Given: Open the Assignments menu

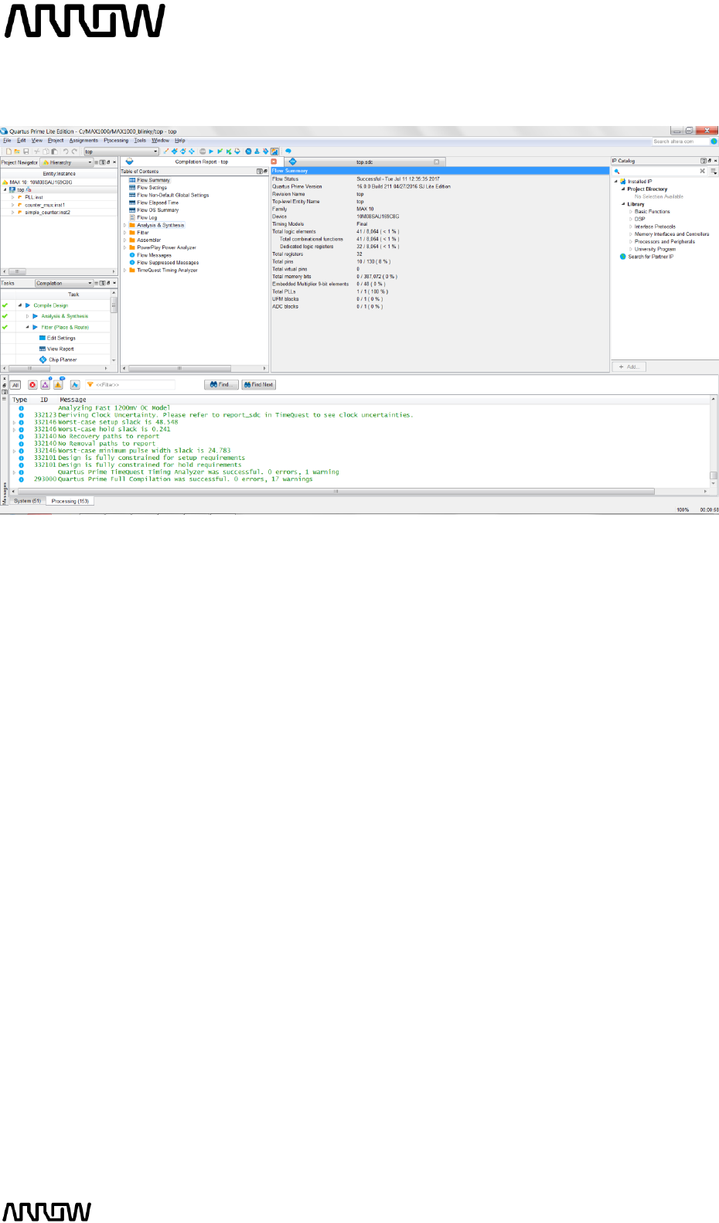Looking at the screenshot, I should click(83, 141).
